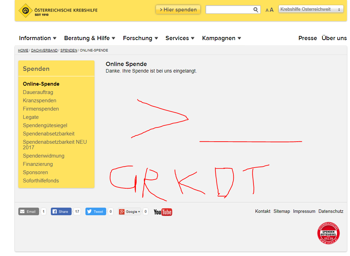The height and width of the screenshot is (256, 350).
Task: Expand the Information menu
Action: 38,38
